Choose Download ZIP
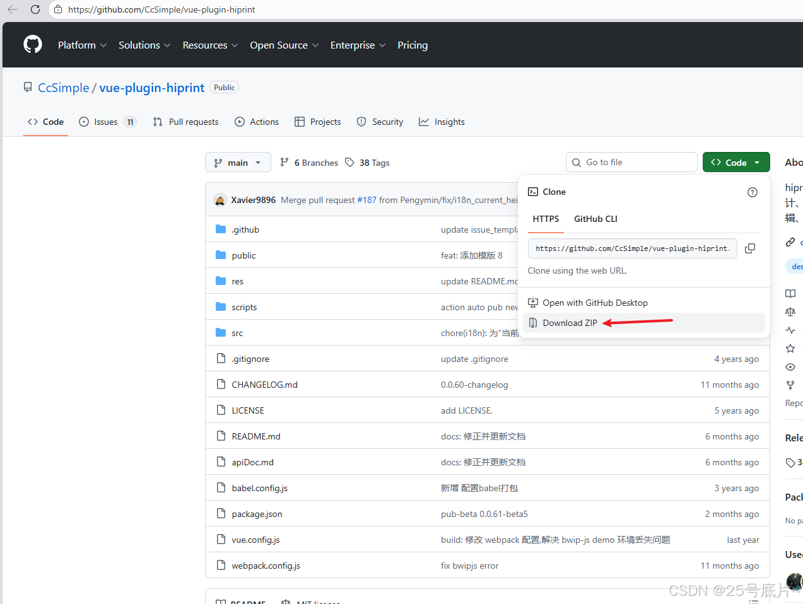This screenshot has width=803, height=604. click(x=644, y=323)
